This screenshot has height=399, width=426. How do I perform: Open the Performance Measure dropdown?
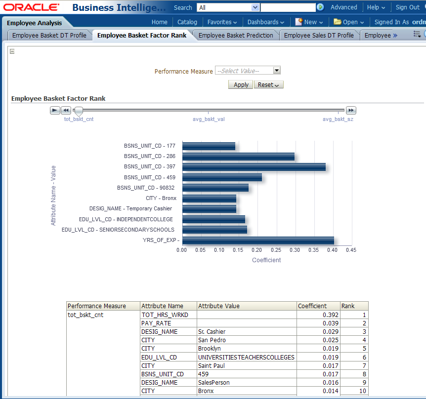click(x=277, y=71)
